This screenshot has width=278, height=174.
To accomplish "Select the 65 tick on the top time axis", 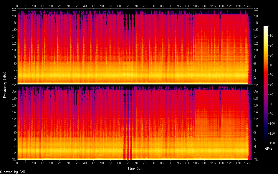I will (x=128, y=6).
